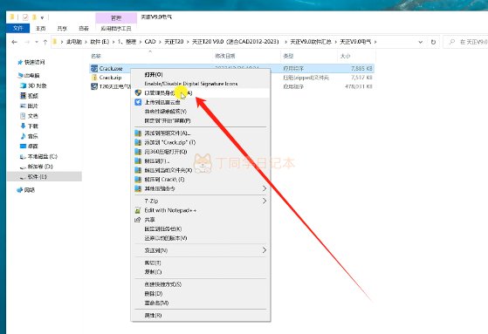488x334 pixels.
Task: Open 属性(R) from the context menu
Action: (153, 316)
